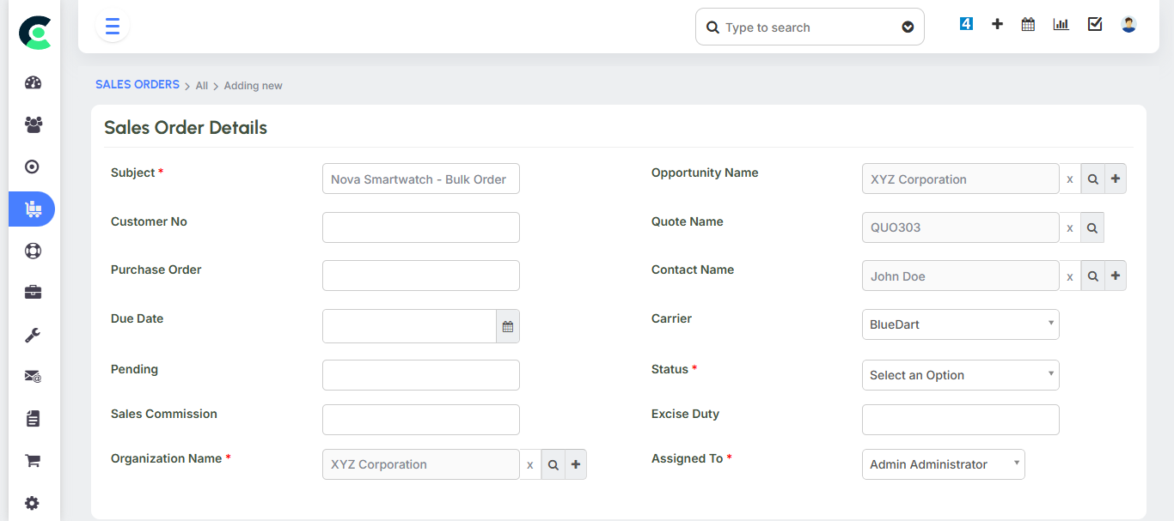Screen dimensions: 1174x521
Task: Open the Email module envelope icon
Action: [32, 376]
